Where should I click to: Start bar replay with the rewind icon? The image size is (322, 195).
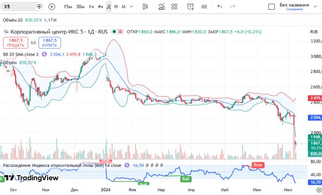(204, 6)
